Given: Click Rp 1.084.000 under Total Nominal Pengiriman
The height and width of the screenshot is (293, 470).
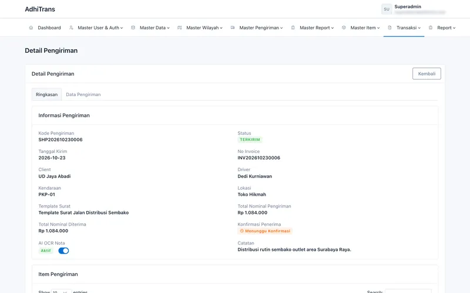Looking at the screenshot, I should click(253, 213).
